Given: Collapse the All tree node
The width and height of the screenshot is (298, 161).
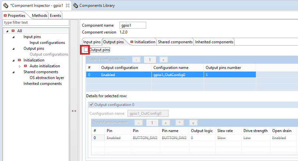Looking at the screenshot, I should [7, 31].
